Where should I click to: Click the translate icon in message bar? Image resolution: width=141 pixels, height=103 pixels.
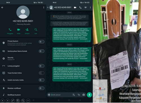(x=74, y=95)
